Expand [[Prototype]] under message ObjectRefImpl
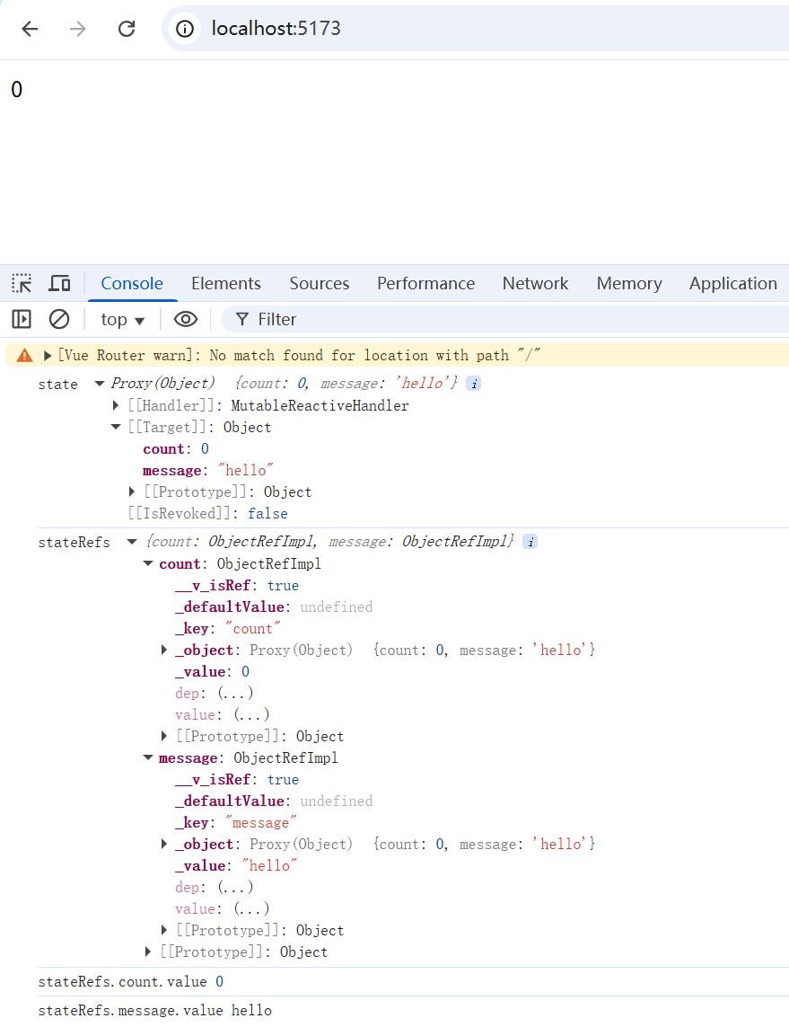 pos(164,930)
